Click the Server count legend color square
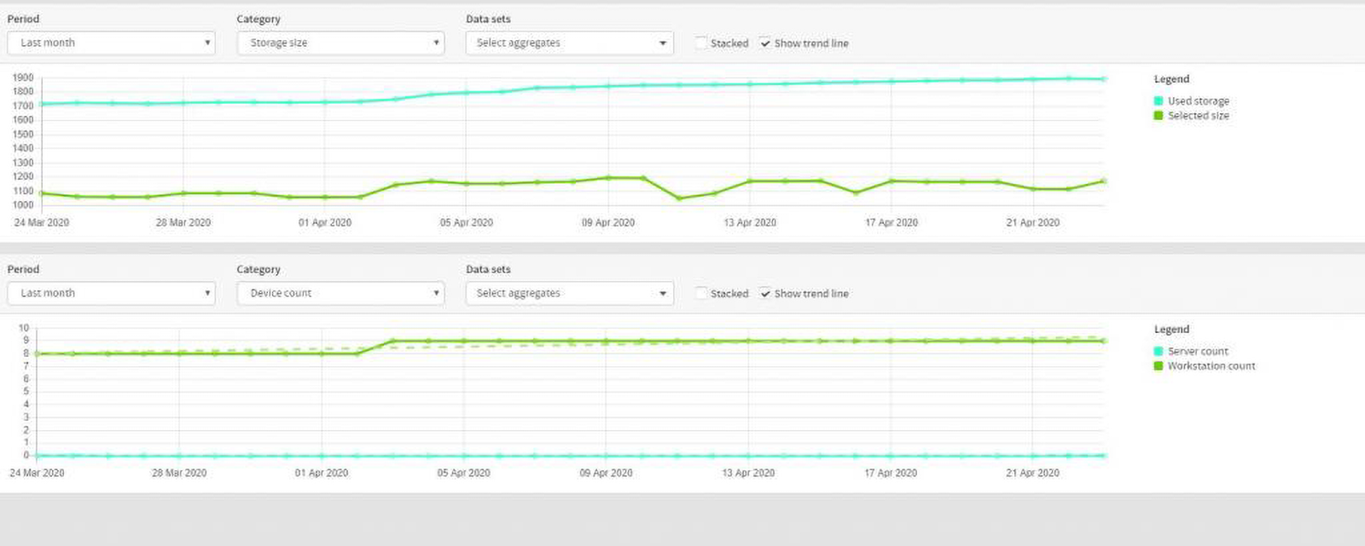Screen dimensions: 1365x546 pyautogui.click(x=1159, y=351)
